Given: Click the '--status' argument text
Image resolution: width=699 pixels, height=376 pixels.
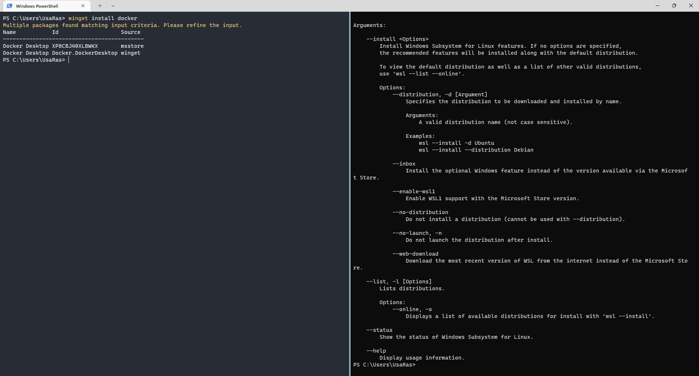Looking at the screenshot, I should 379,330.
